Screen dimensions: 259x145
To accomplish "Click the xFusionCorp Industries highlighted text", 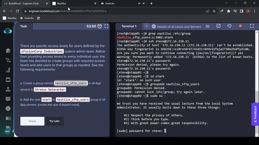I will (42, 52).
